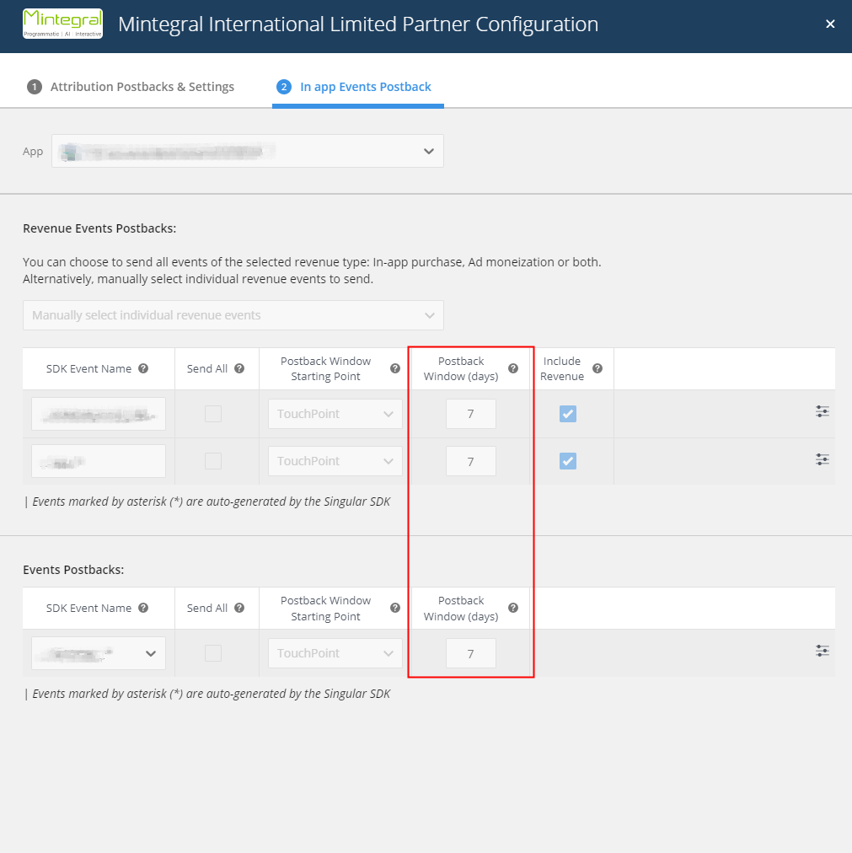Click the settings sliders icon on second event row
852x853 pixels.
(823, 459)
